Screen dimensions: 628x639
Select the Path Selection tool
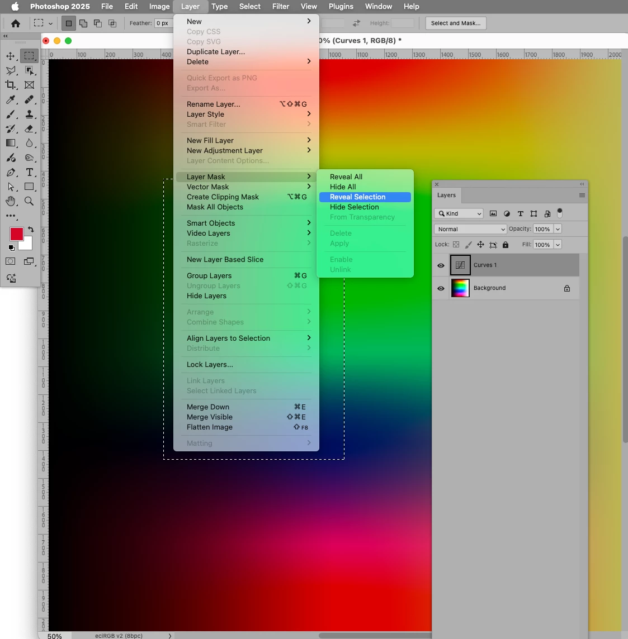click(x=11, y=187)
